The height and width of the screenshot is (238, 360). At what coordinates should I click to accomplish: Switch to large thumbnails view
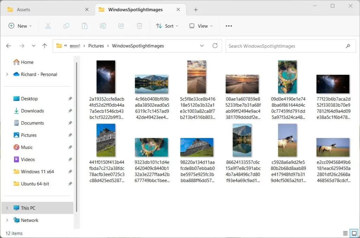pos(353,233)
